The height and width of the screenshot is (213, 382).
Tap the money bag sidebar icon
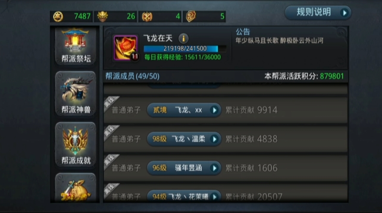75,188
